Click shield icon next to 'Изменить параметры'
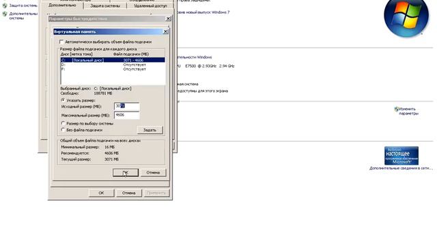Image resolution: width=437 pixels, height=245 pixels. coord(397,109)
